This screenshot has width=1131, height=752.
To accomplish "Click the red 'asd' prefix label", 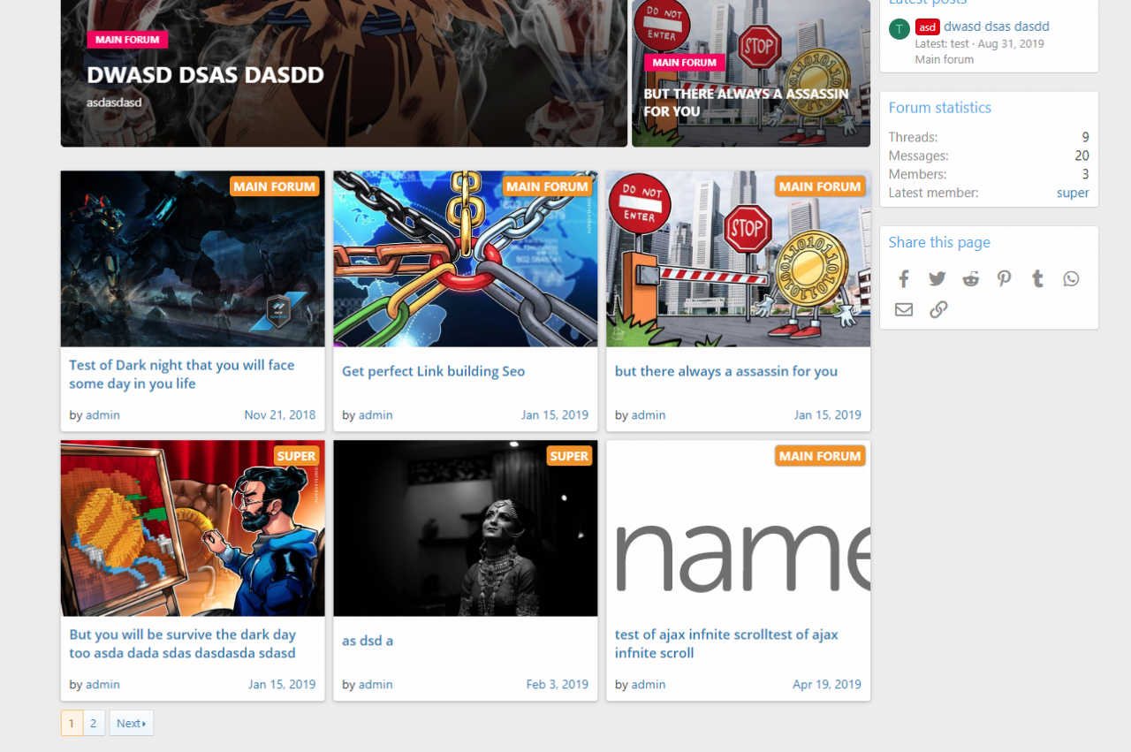I will [927, 27].
